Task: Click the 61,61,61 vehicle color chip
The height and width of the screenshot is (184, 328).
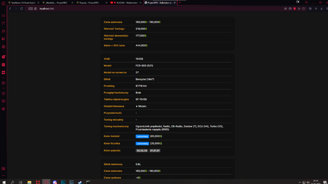Action: pyautogui.click(x=155, y=150)
